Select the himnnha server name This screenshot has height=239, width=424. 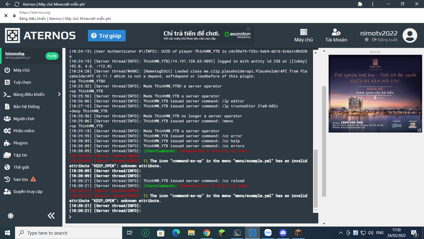tap(15, 54)
